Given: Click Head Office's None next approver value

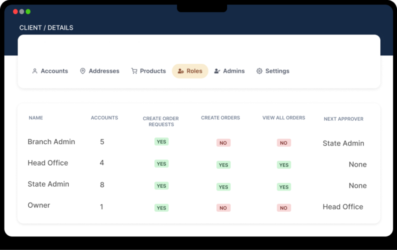Looking at the screenshot, I should [357, 164].
